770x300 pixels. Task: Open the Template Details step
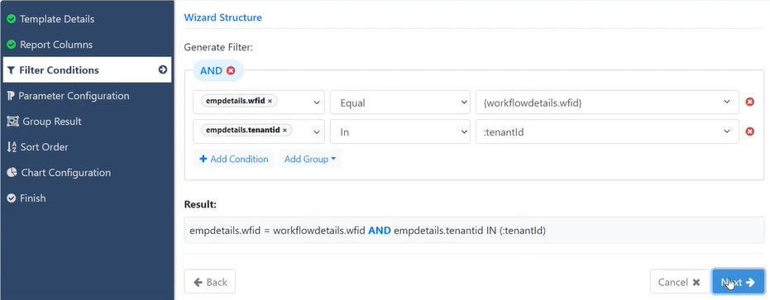click(50, 19)
